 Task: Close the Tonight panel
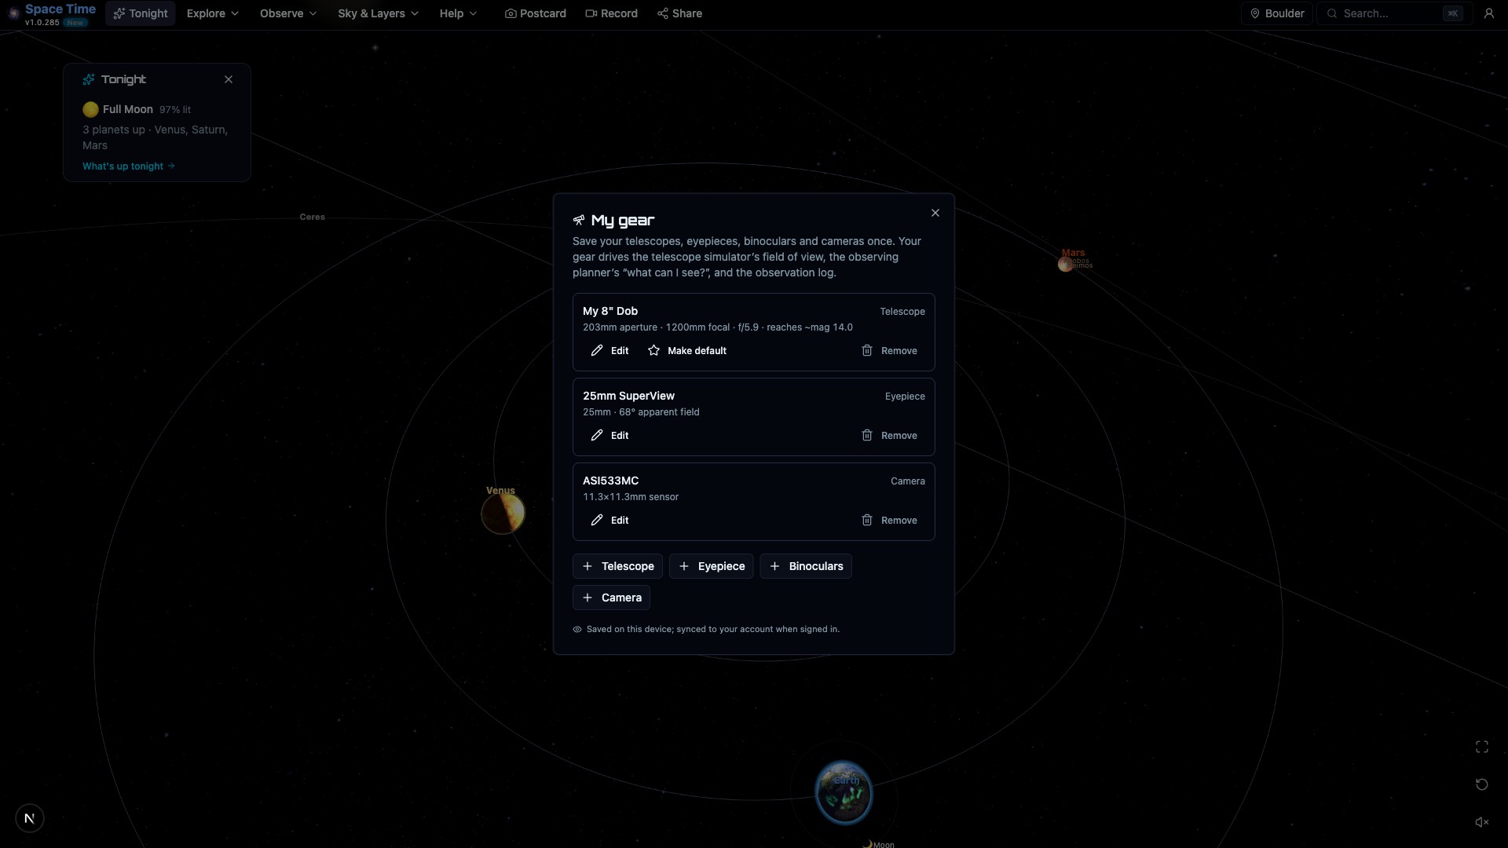point(229,79)
